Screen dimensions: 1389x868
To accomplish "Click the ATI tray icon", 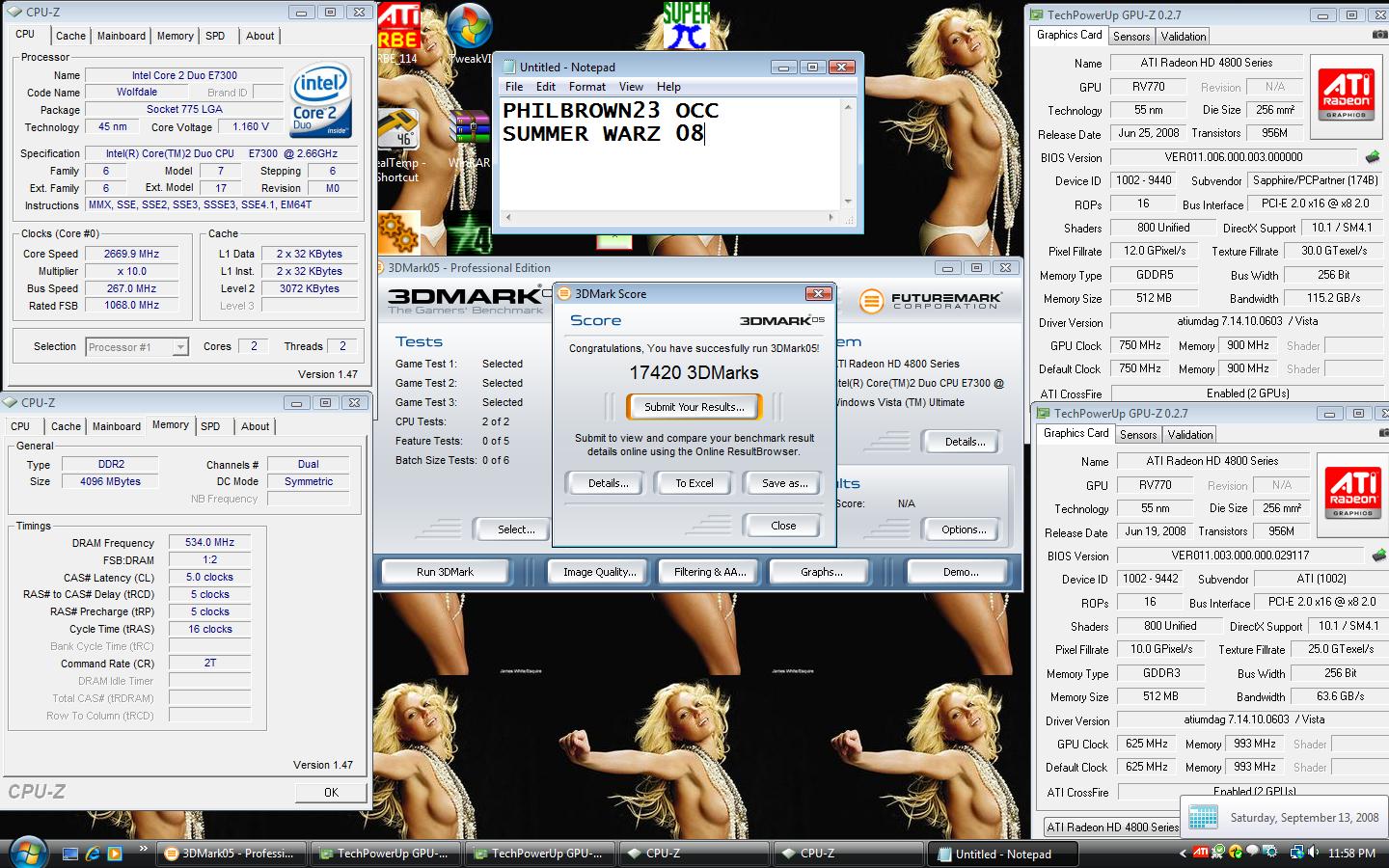I will [1200, 853].
